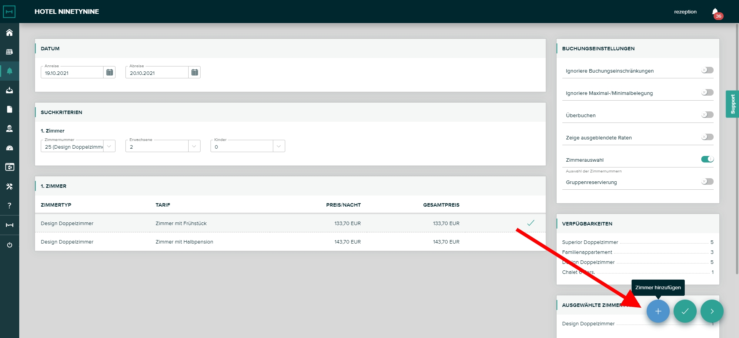Click the notification bell with badge 36
This screenshot has width=739, height=338.
[715, 12]
